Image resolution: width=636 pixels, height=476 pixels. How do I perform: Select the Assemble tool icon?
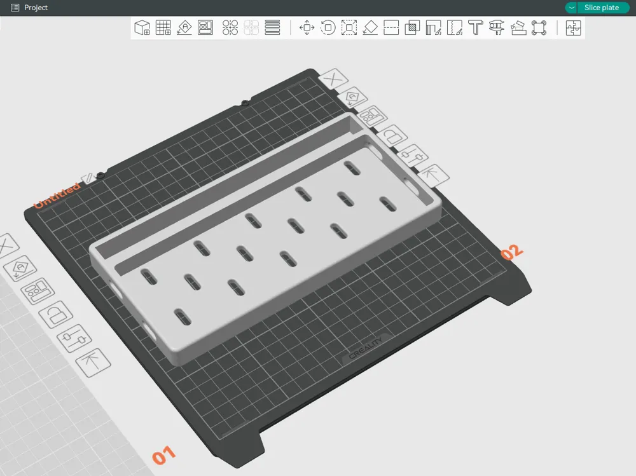click(518, 27)
